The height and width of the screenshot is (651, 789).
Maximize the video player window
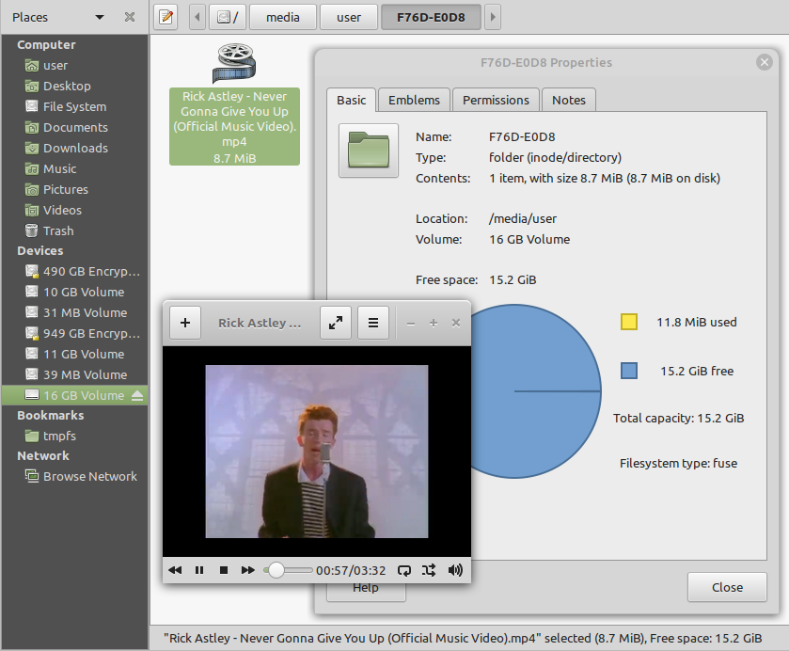(434, 324)
